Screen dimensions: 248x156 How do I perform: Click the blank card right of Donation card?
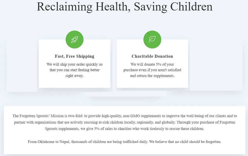tap(216, 67)
